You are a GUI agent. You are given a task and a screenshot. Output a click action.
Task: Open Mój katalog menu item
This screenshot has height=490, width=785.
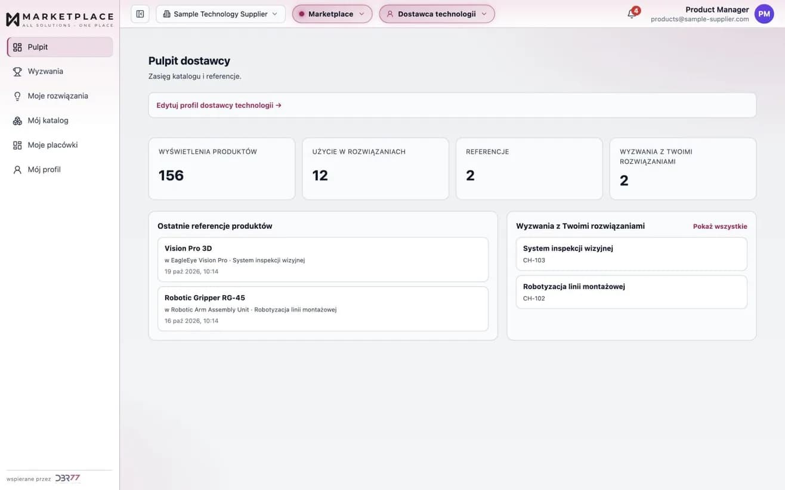60,120
